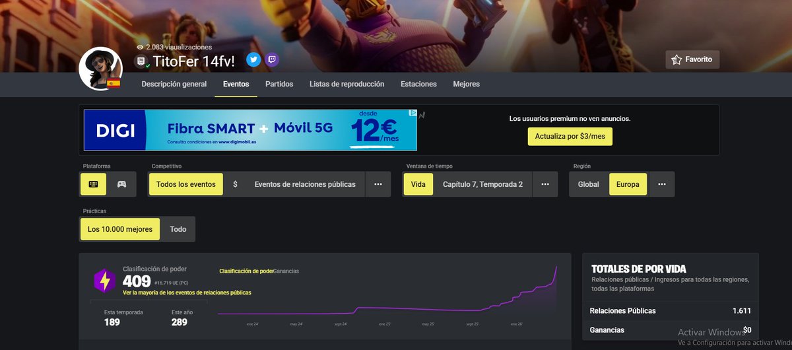Click the power ranking value 409
The width and height of the screenshot is (792, 350).
pos(137,282)
